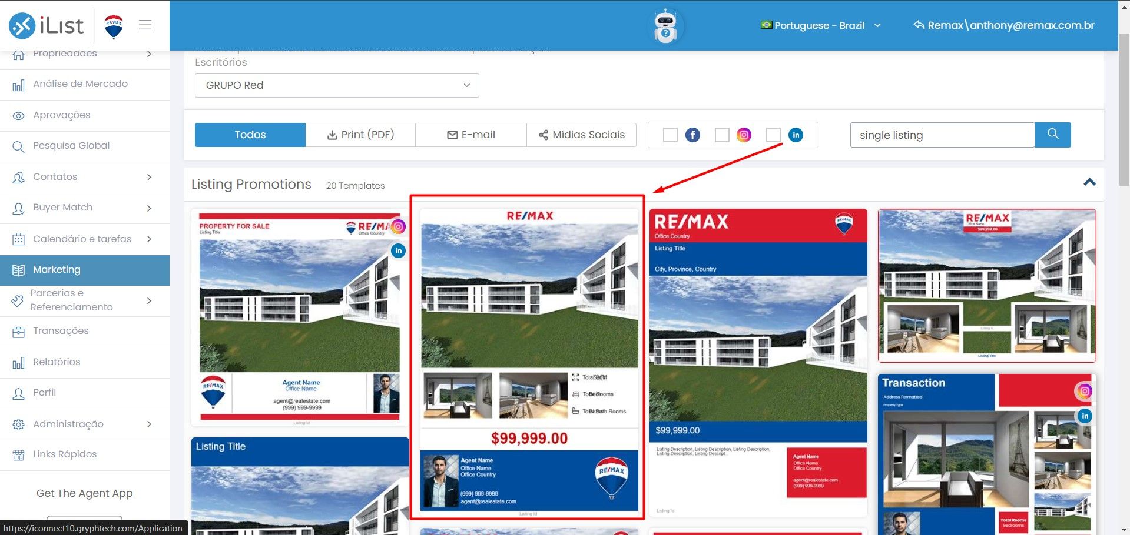
Task: Expand the Parcerias e Referenciamento arrow
Action: [149, 300]
